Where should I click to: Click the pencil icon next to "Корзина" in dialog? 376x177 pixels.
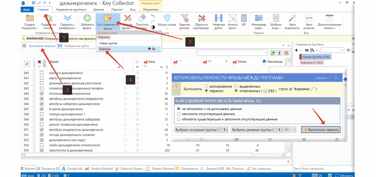click(x=313, y=89)
